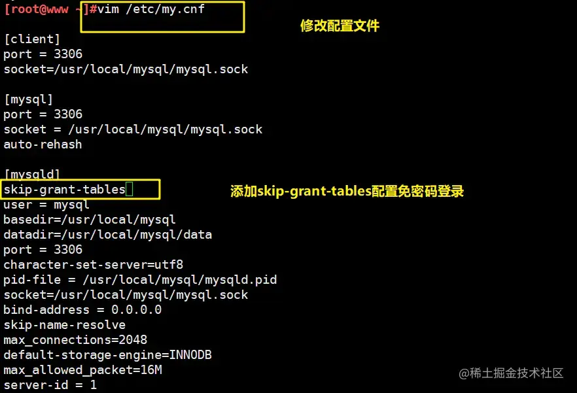Image resolution: width=577 pixels, height=393 pixels.
Task: Click the yellow 修改配置文件 annotation
Action: coord(340,26)
